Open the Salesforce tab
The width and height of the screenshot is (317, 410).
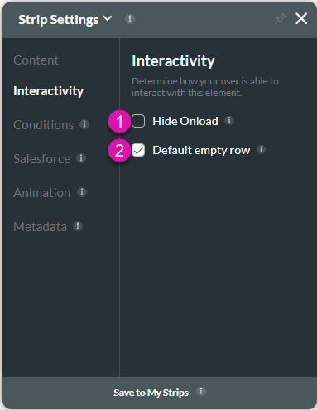click(42, 159)
